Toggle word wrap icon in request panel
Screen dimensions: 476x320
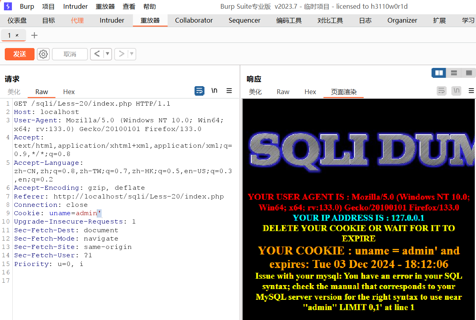click(199, 91)
